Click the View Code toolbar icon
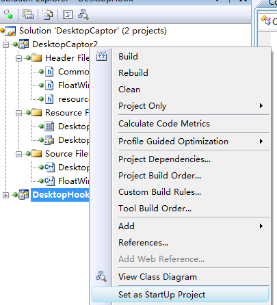The height and width of the screenshot is (305, 277). 68,14
